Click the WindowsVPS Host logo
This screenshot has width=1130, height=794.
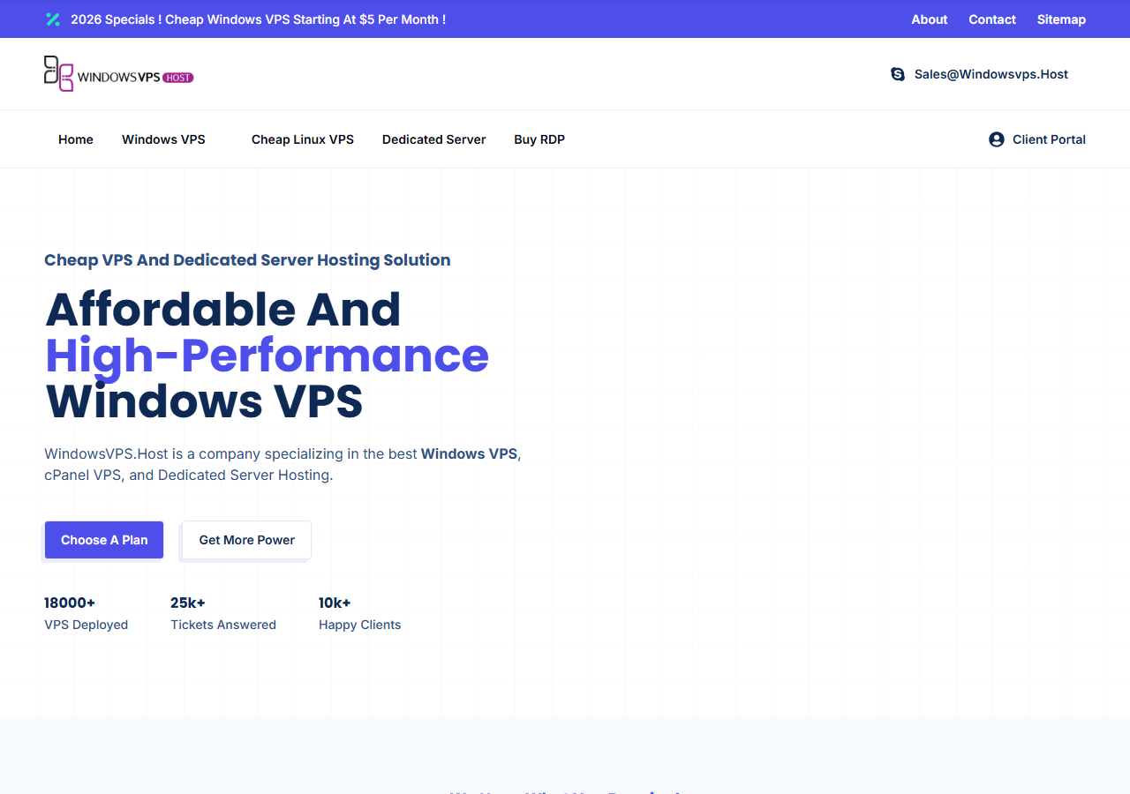119,74
